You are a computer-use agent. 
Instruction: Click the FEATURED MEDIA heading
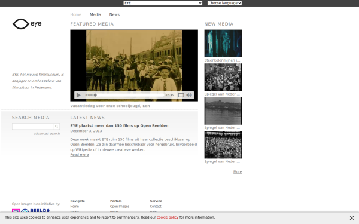[92, 24]
